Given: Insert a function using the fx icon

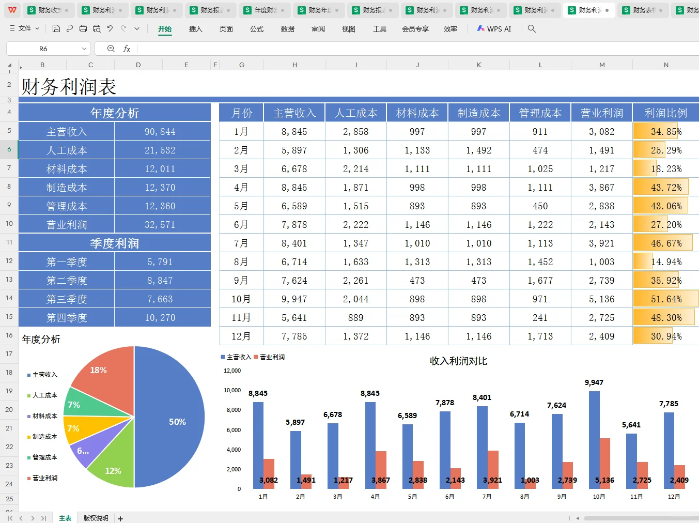Looking at the screenshot, I should (x=127, y=48).
